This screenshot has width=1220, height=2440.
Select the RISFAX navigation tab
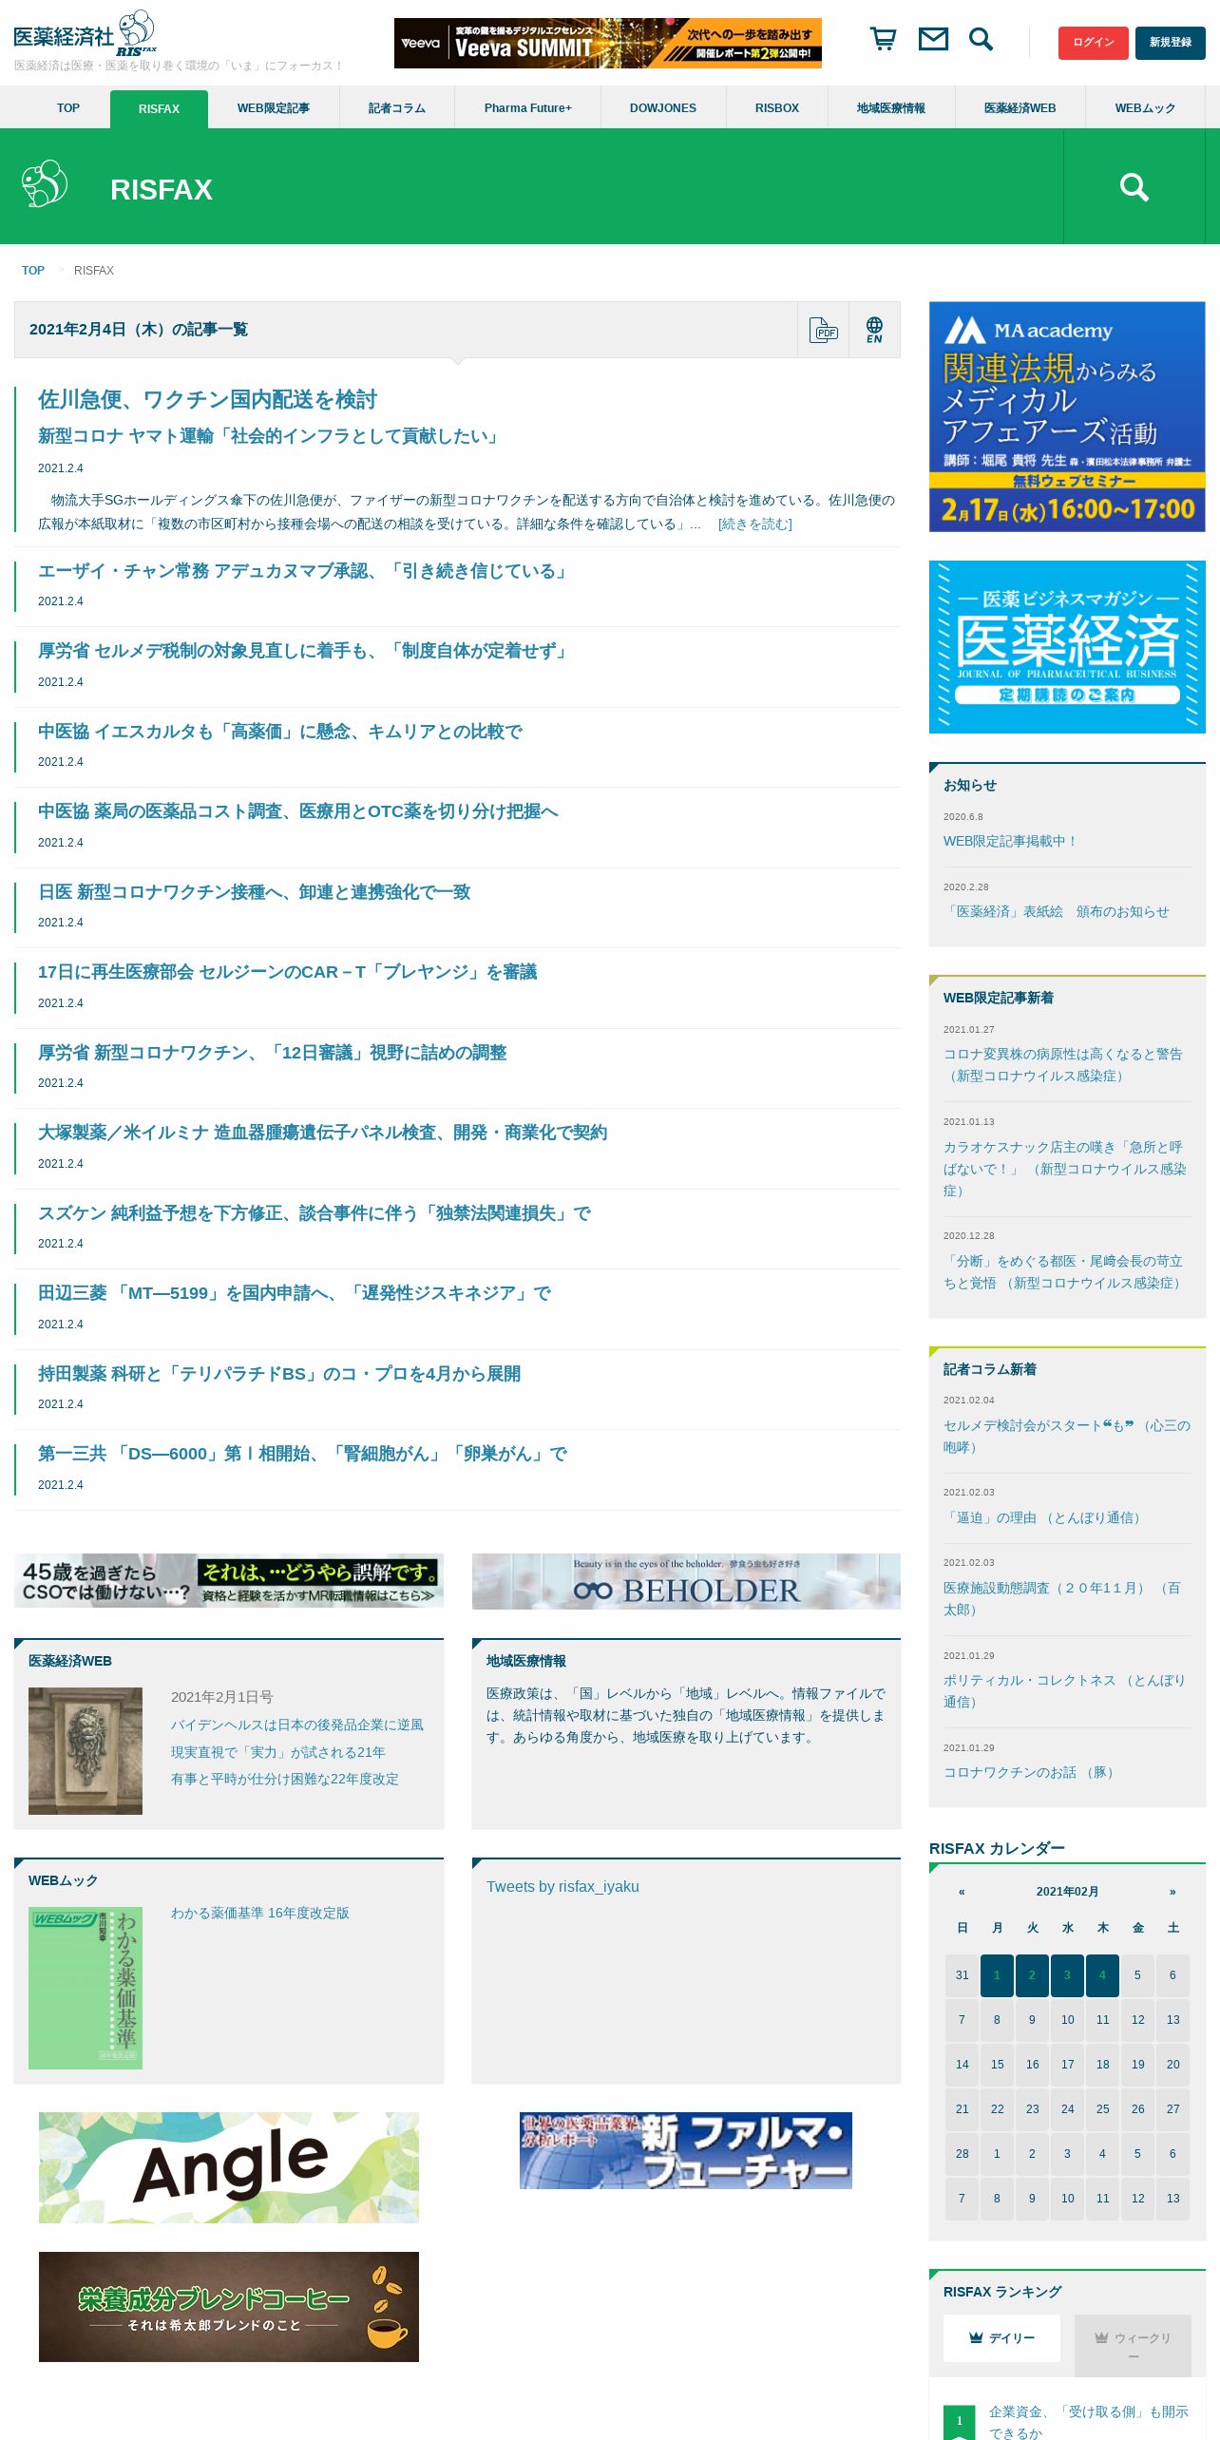(159, 109)
